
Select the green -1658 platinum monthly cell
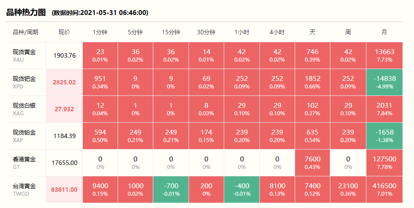point(384,136)
